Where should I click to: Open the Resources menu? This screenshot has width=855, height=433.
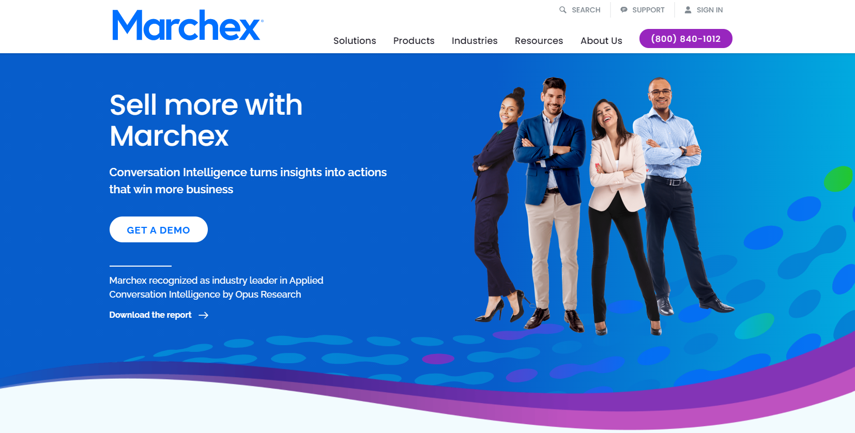point(539,40)
